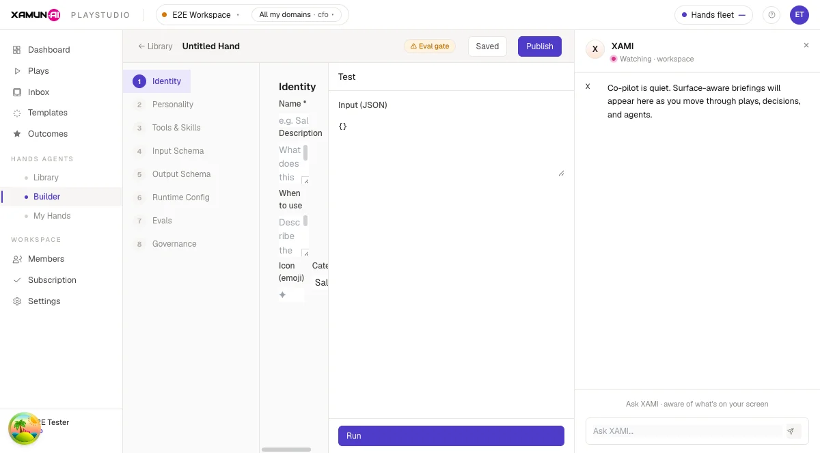
Task: Click the help question mark icon
Action: click(x=771, y=15)
